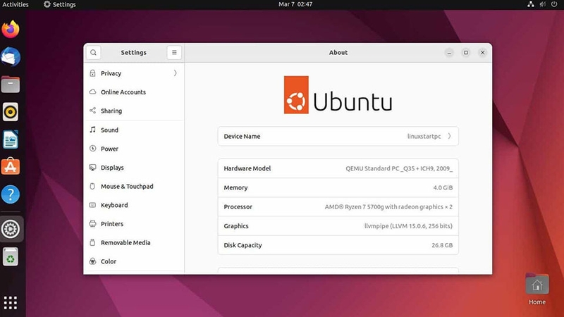Select Mouse & Touchpad panel
564x317 pixels.
(x=134, y=186)
